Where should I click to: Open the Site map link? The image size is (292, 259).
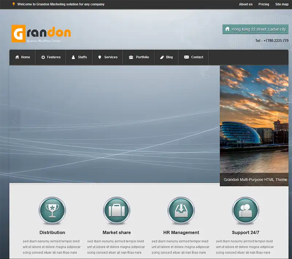pyautogui.click(x=282, y=4)
